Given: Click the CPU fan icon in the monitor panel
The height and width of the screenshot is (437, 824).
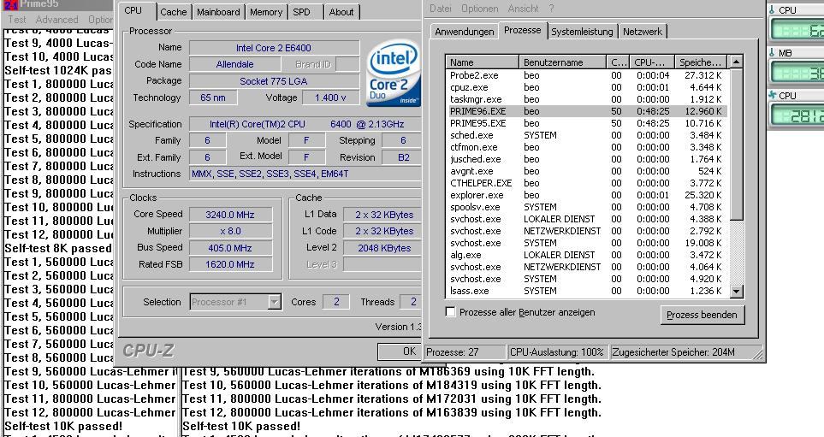Looking at the screenshot, I should pos(772,95).
